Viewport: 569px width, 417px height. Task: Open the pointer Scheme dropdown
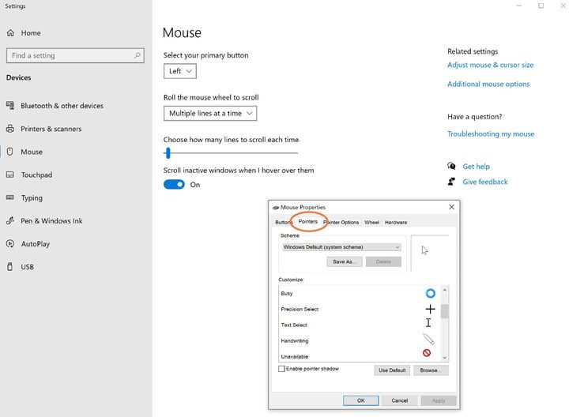point(341,247)
